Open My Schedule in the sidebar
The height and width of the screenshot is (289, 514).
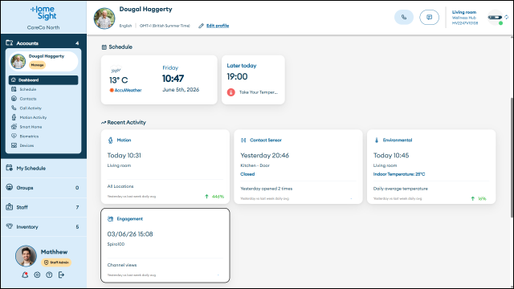click(x=43, y=168)
